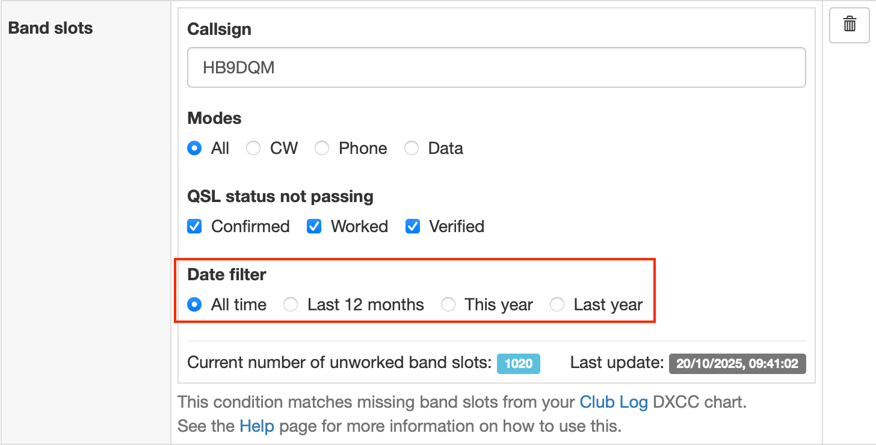876x445 pixels.
Task: Click the Band slots condition label
Action: pyautogui.click(x=51, y=28)
